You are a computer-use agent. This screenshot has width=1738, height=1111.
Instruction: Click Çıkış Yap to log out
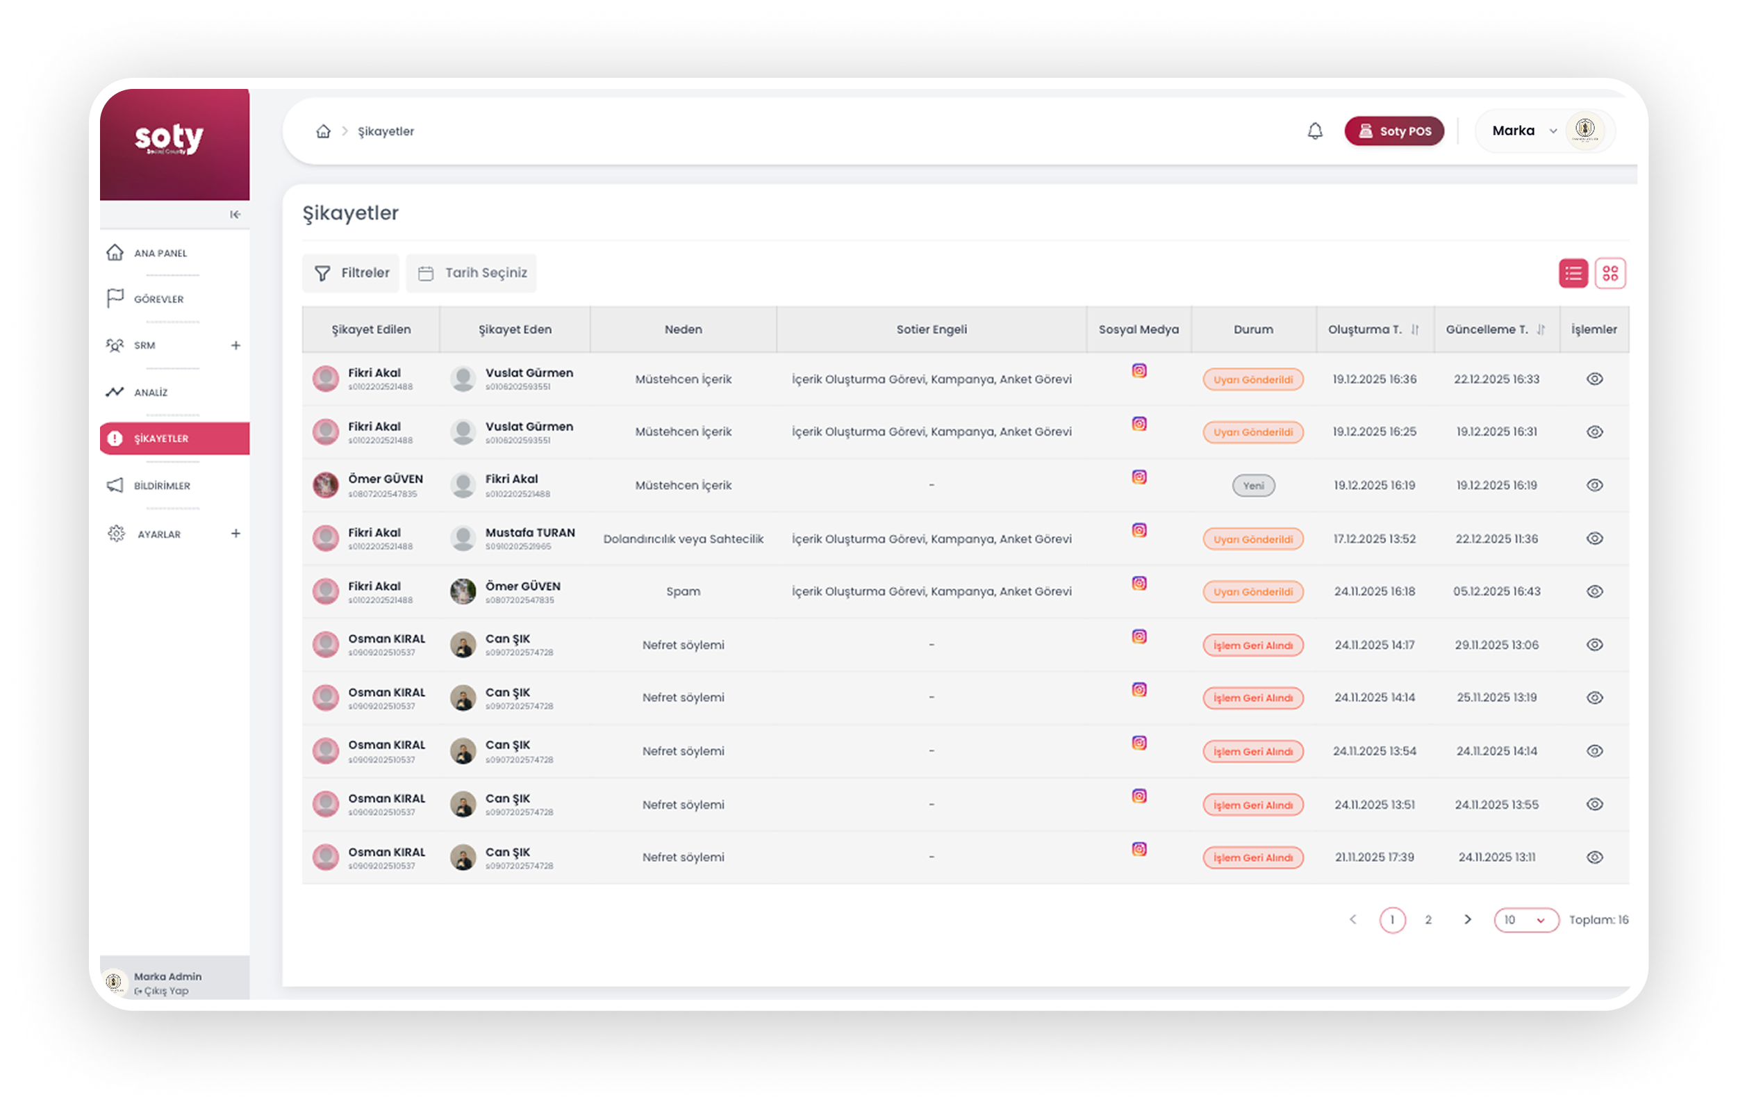[x=160, y=990]
